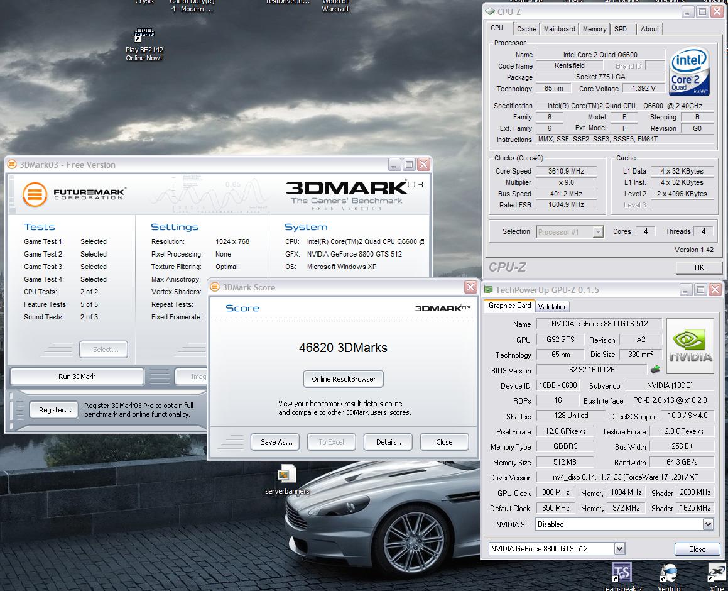Switch to the Mainboard tab in CPU-Z

click(x=560, y=29)
